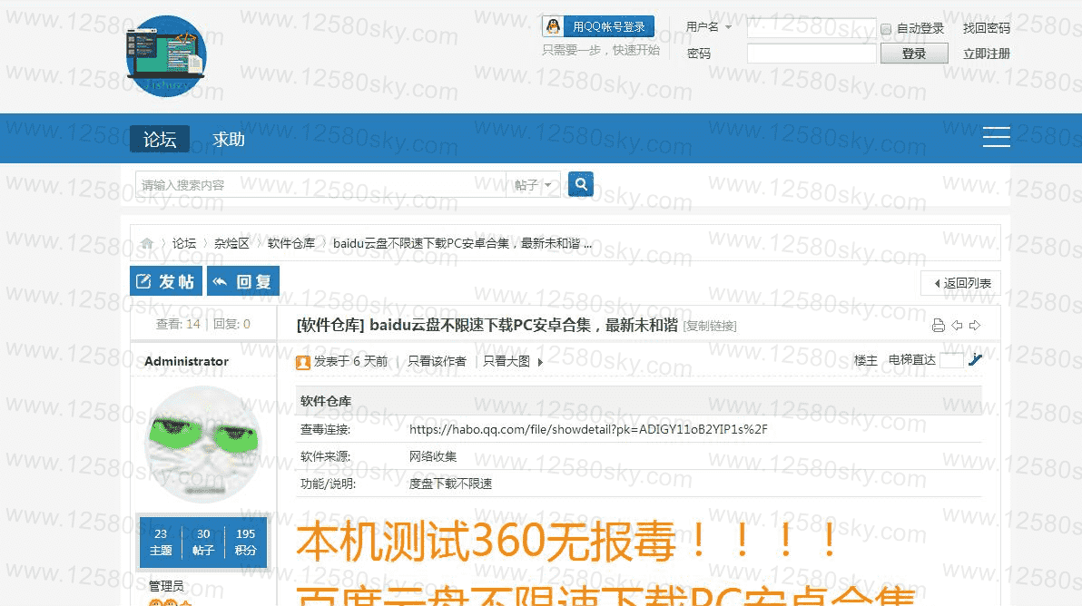
Task: Click the 软件仓库 table header
Action: coord(326,401)
